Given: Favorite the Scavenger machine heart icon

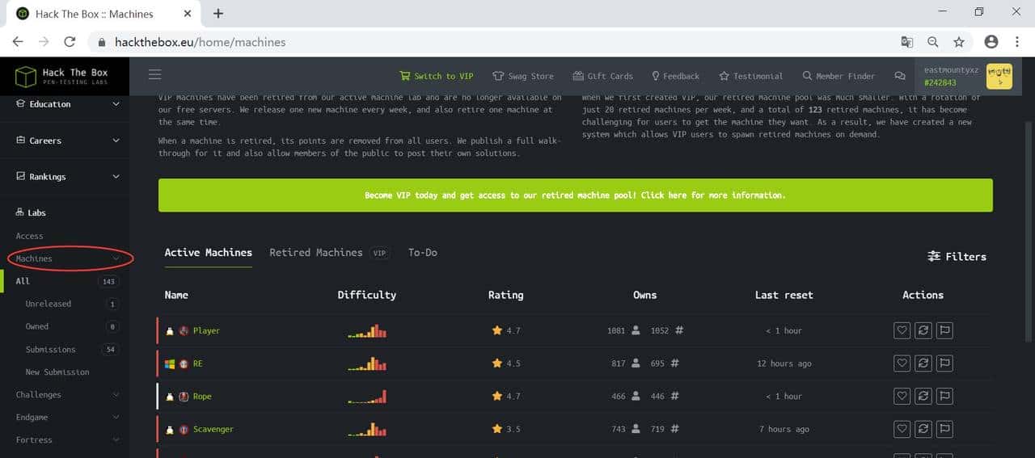Looking at the screenshot, I should (902, 429).
